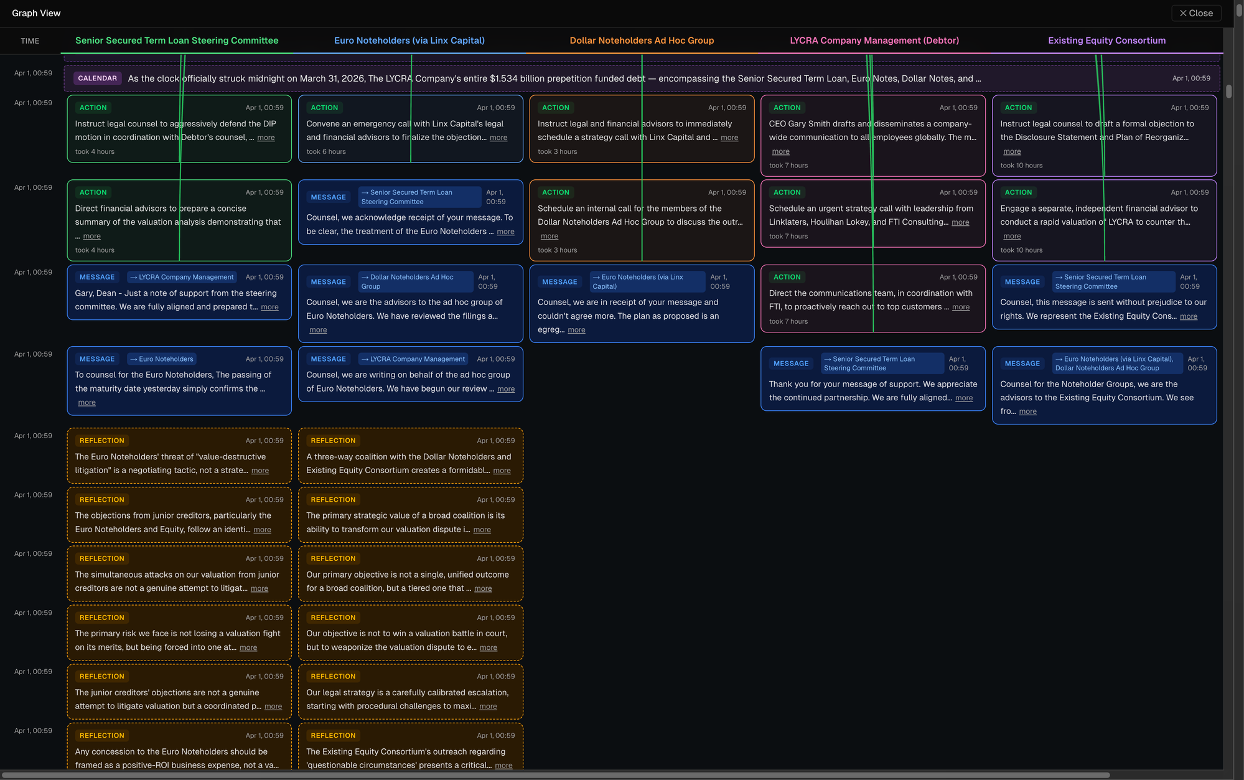The height and width of the screenshot is (780, 1244).
Task: Click MESSAGE badge on 'Thank you for your message' card
Action: tap(790, 364)
